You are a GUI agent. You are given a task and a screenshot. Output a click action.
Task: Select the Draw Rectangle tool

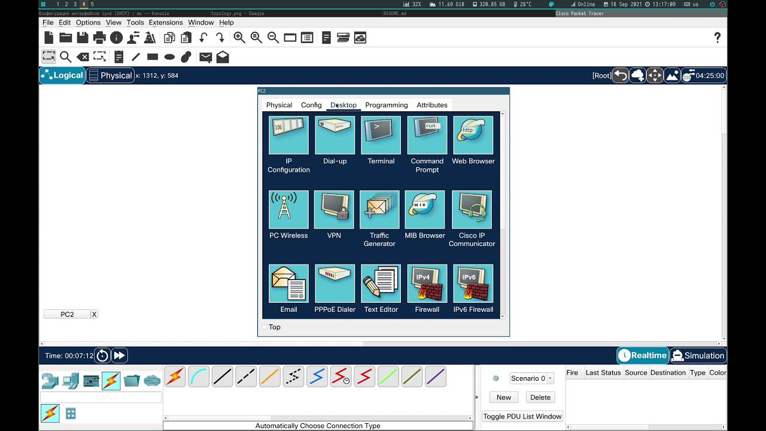click(153, 57)
